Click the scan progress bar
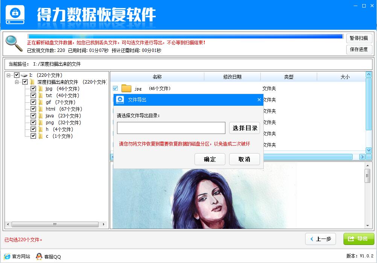This screenshot has width=377, height=263. pos(185,36)
